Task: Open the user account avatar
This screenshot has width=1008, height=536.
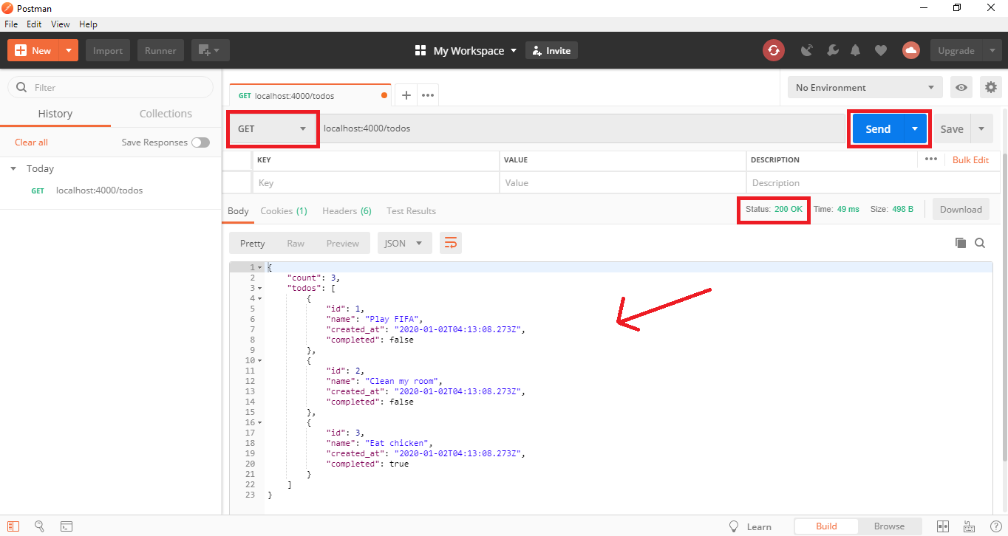Action: [910, 50]
